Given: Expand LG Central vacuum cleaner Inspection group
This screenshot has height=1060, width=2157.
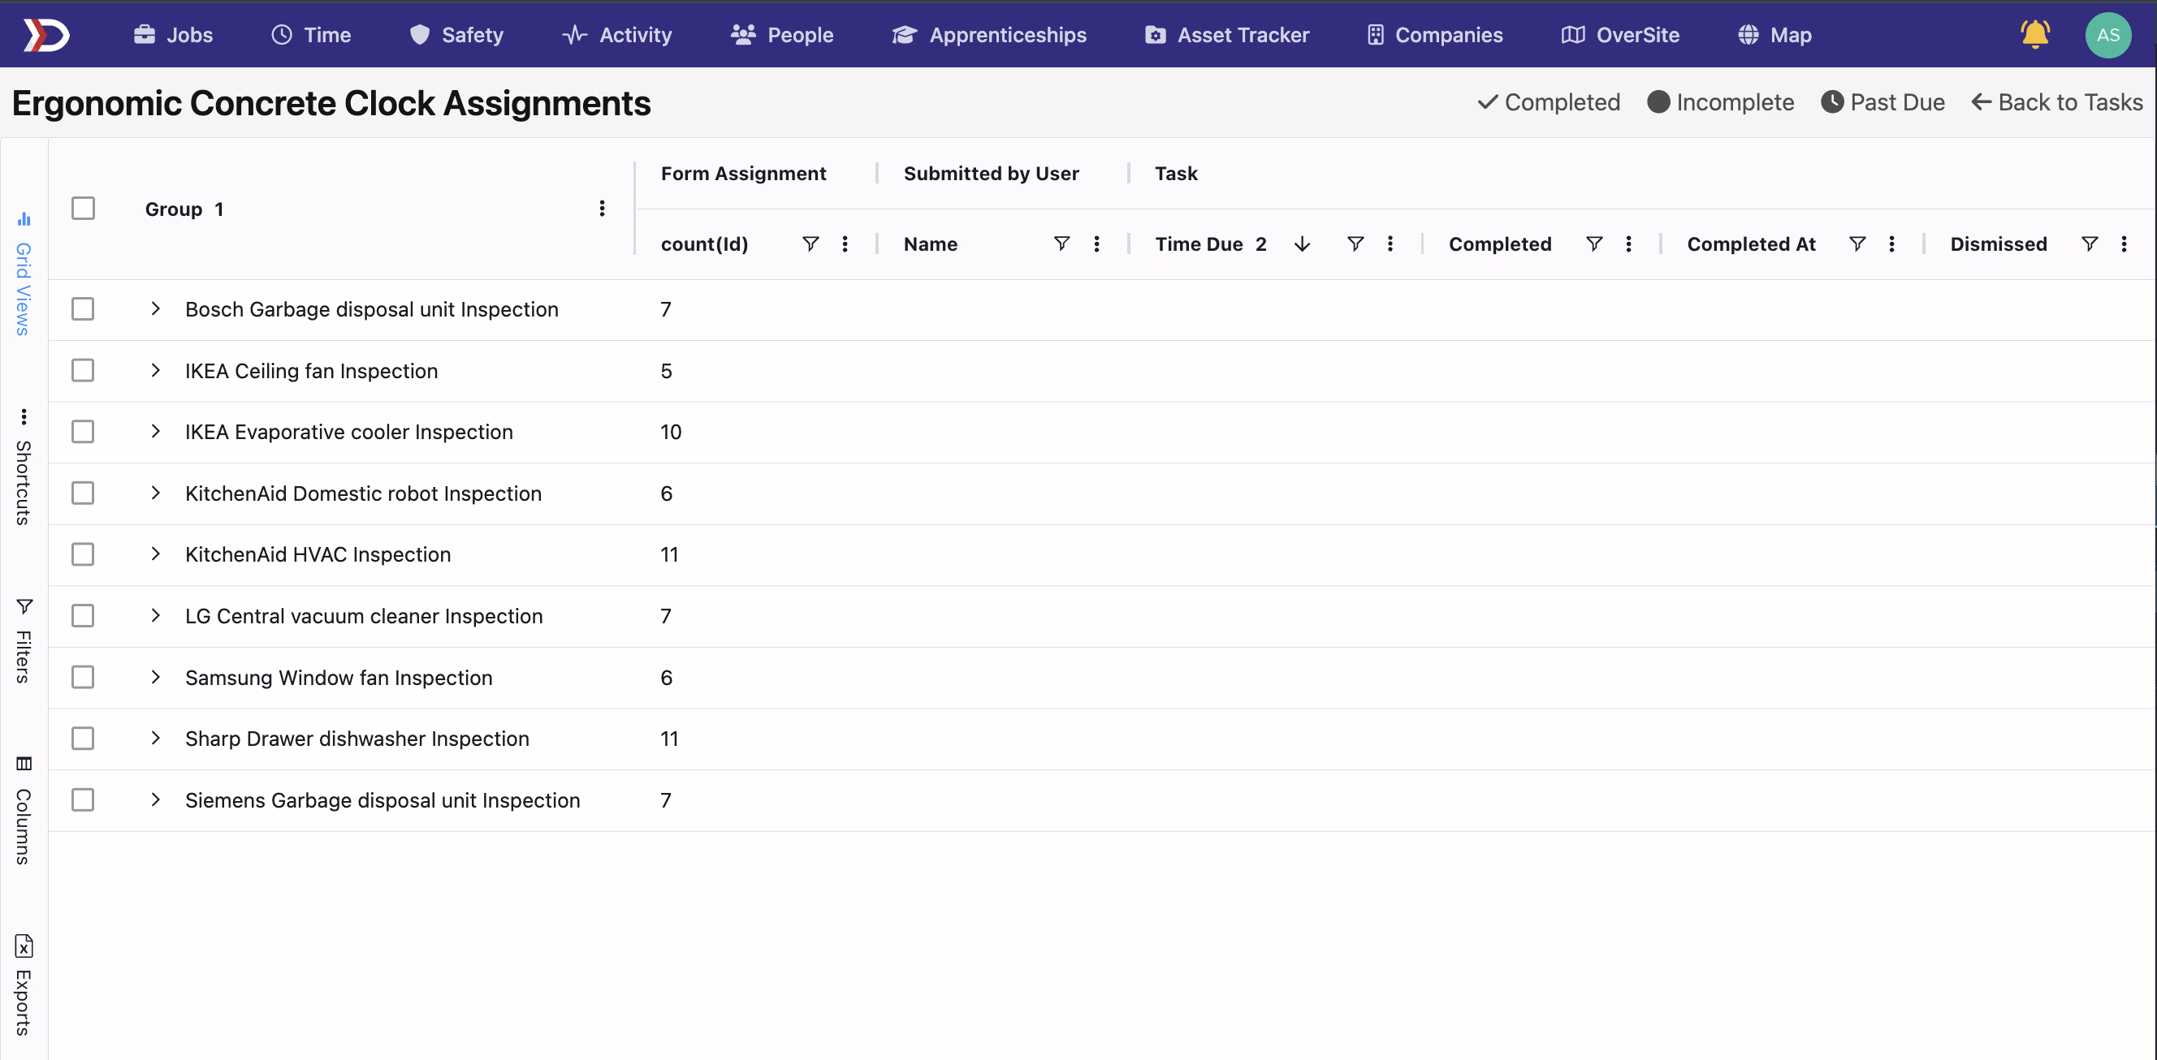Looking at the screenshot, I should [x=155, y=616].
